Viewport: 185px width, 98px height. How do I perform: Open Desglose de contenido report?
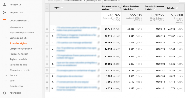(21, 49)
